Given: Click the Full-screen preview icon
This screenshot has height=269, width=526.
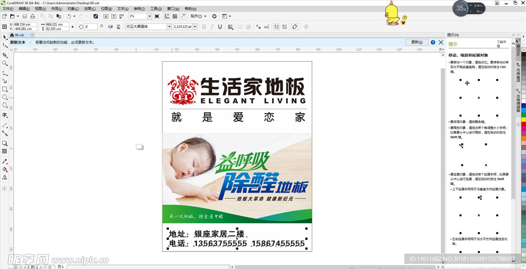Looking at the screenshot, I should point(157,16).
